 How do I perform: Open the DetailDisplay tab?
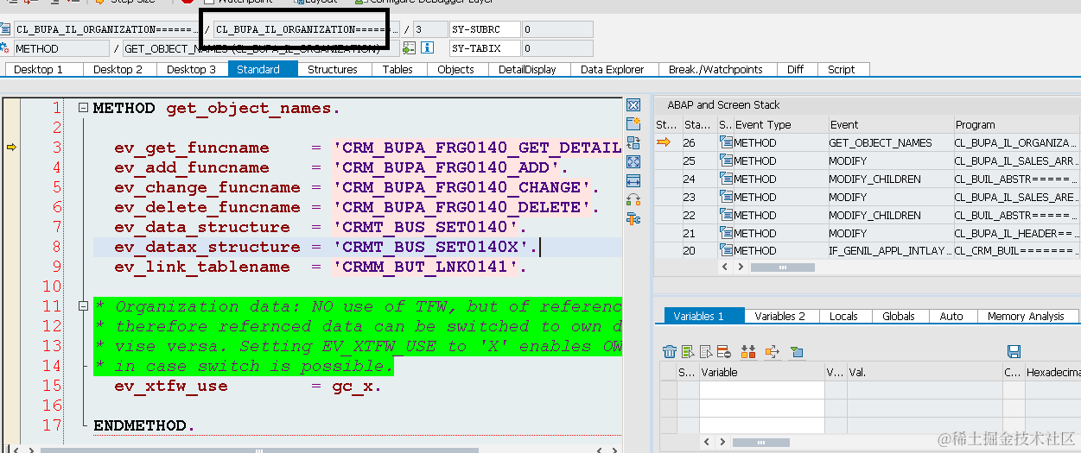tap(528, 69)
